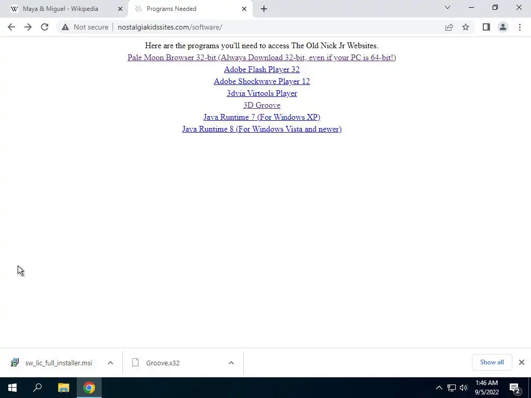
Task: Minimize the Chrome window
Action: click(x=471, y=7)
